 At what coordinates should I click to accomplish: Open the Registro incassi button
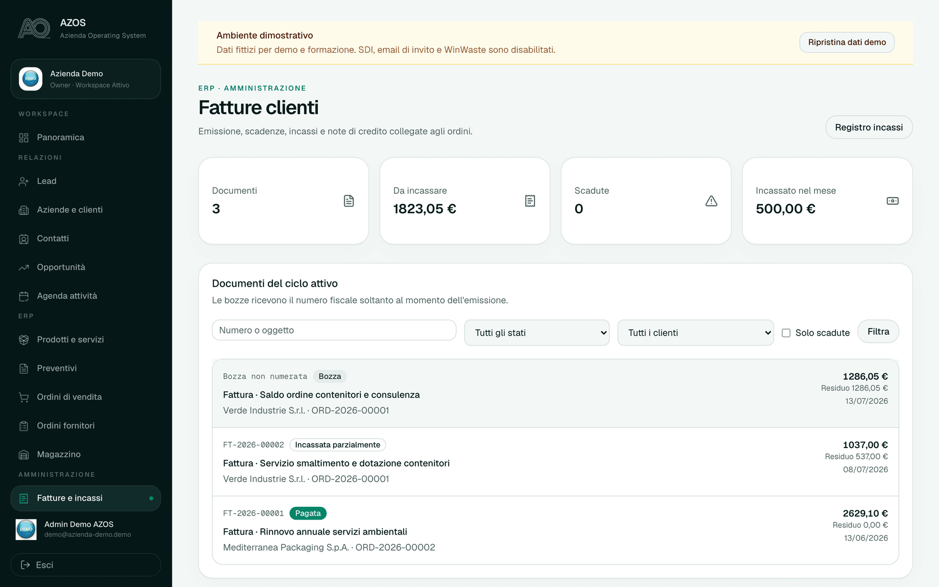[x=869, y=127]
